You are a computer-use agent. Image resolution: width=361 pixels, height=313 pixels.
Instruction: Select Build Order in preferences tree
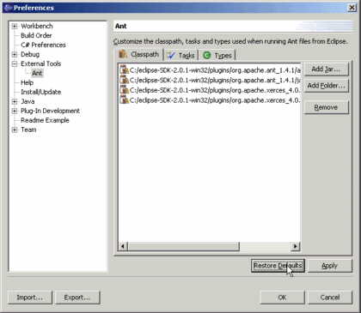36,35
